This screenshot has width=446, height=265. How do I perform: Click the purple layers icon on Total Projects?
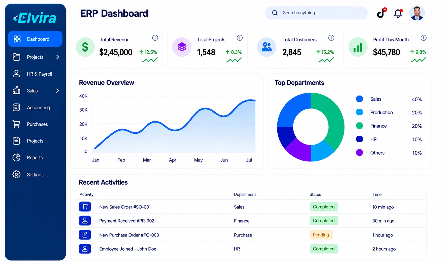point(182,47)
